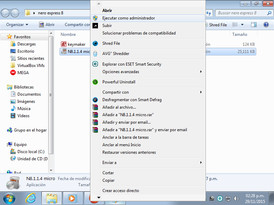Click the Smart Defrag icon
Viewport: 274px width, 205px height.
coord(95,100)
